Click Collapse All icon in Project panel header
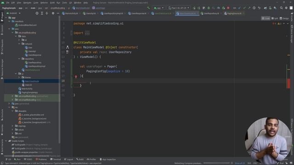Image resolution: width=294 pixels, height=165 pixels. 47,13
